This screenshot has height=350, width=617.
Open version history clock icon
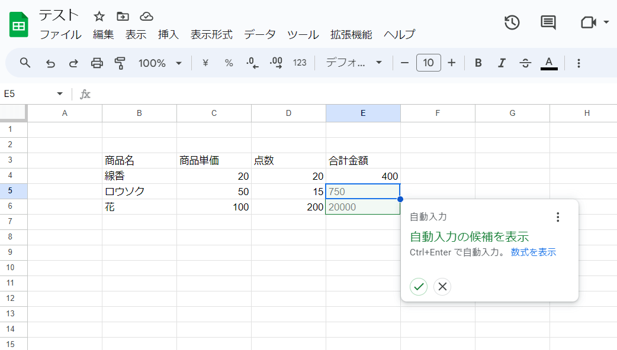(512, 22)
